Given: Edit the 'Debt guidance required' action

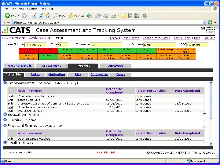Looking at the screenshot, I should pos(10,139).
